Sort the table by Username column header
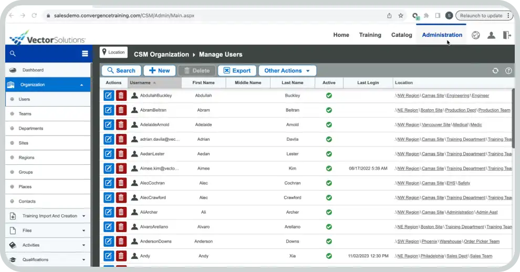This screenshot has width=520, height=272. (140, 83)
